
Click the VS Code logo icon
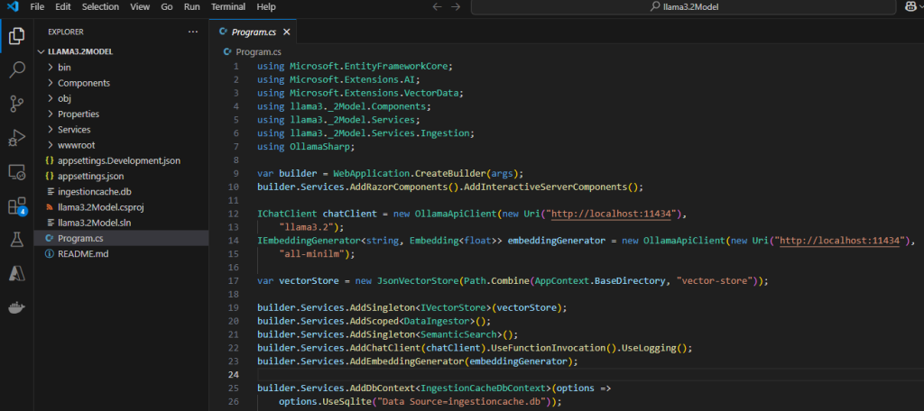pos(13,7)
